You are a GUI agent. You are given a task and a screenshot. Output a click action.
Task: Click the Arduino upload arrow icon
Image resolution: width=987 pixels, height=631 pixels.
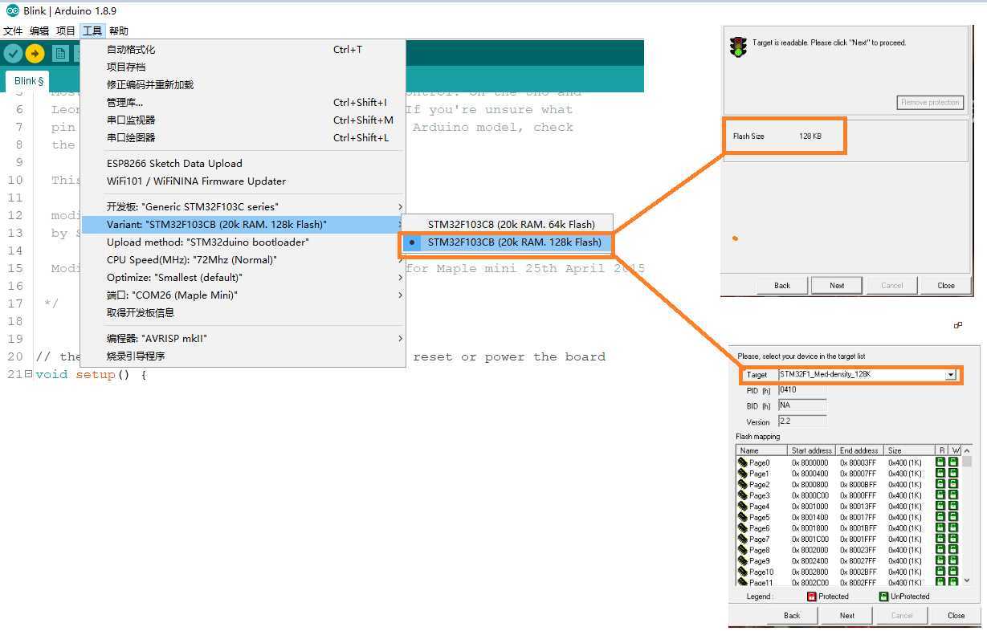tap(35, 53)
